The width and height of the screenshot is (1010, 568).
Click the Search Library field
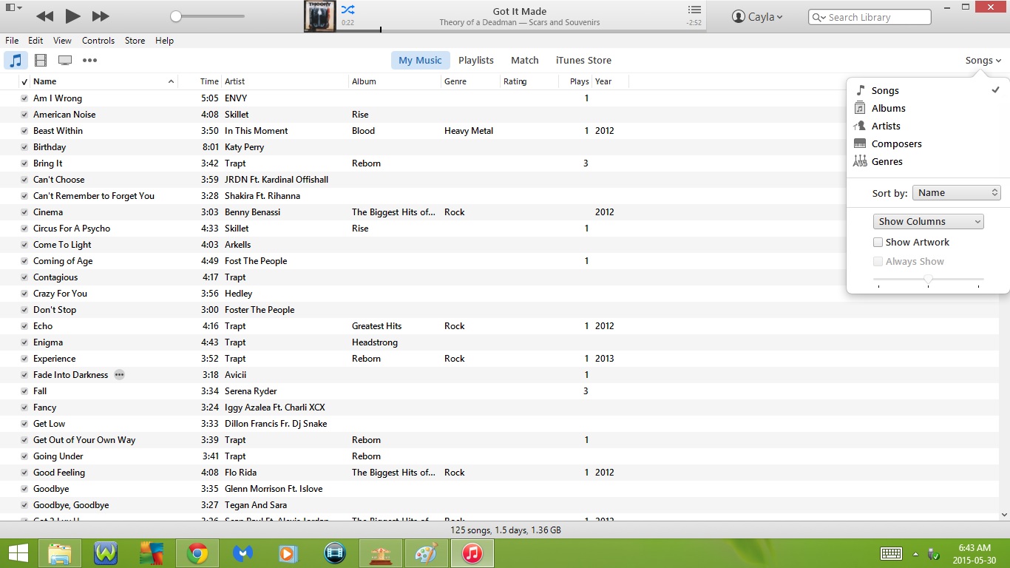(x=870, y=17)
